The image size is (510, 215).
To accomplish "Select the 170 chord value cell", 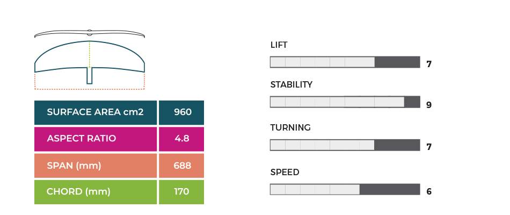I will coord(181,192).
